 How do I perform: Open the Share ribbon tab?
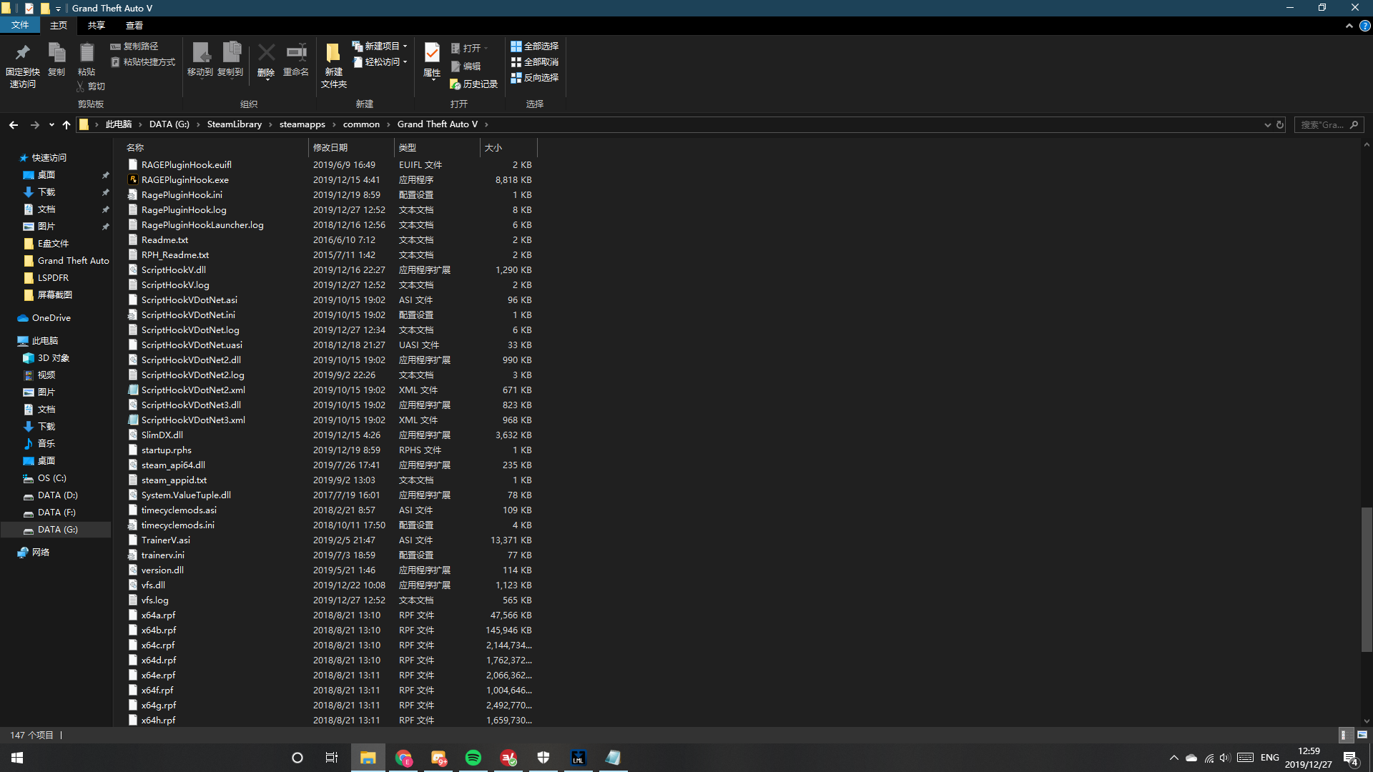coord(96,26)
